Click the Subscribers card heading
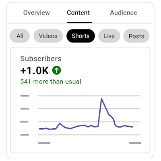161x161 pixels. coord(41,59)
